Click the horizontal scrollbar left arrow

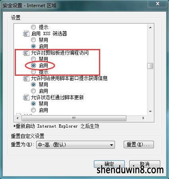coord(17,118)
